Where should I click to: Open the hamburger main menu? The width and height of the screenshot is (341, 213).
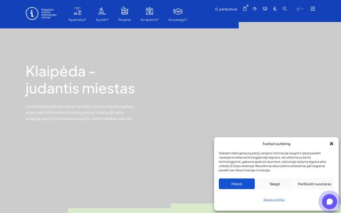click(313, 9)
